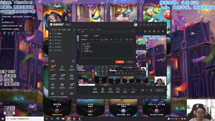Hide the 文本 4 layer via eye
Image resolution: width=215 pixels, height=121 pixels.
tap(50, 50)
